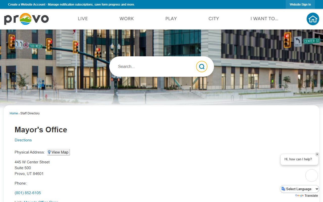Open the chat assistant circle button
Image resolution: width=323 pixels, height=202 pixels.
[x=312, y=175]
